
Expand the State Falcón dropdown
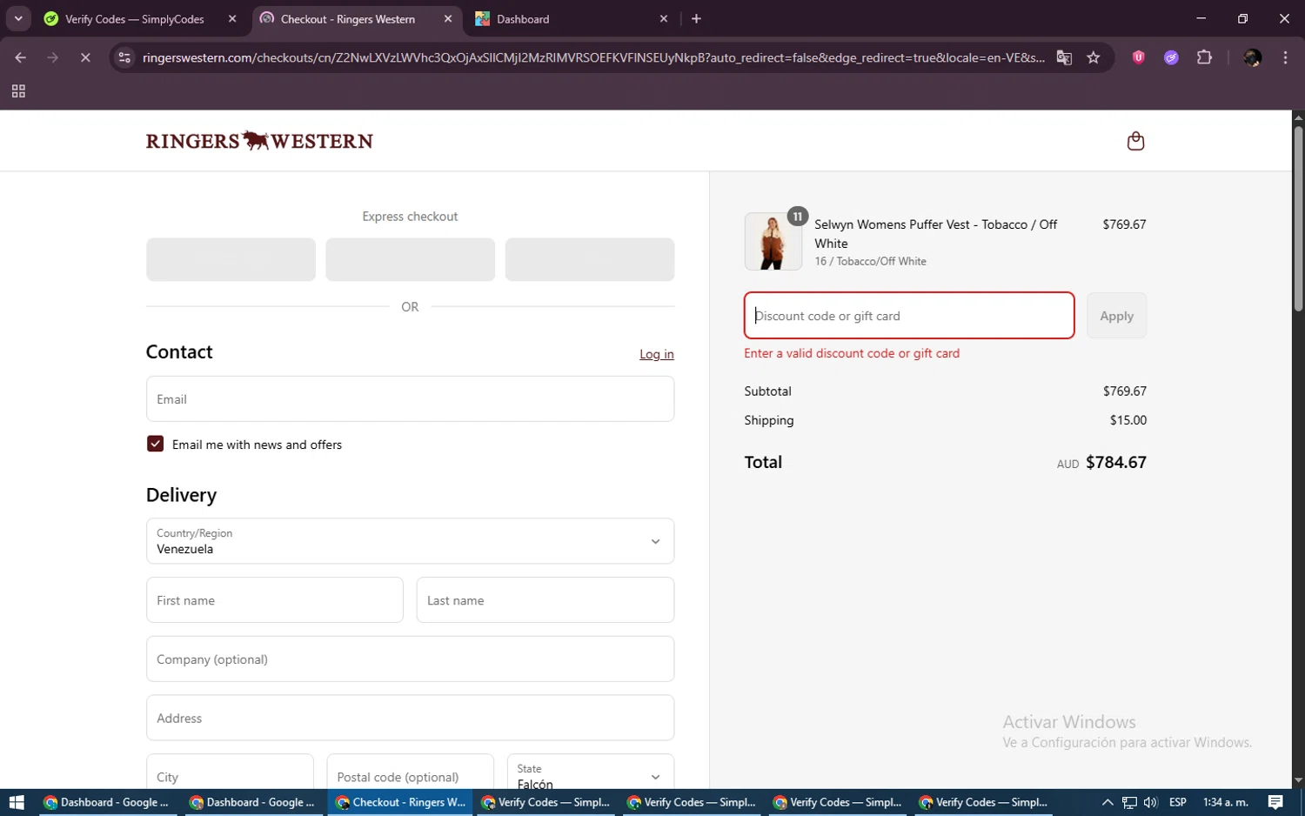[x=590, y=773]
